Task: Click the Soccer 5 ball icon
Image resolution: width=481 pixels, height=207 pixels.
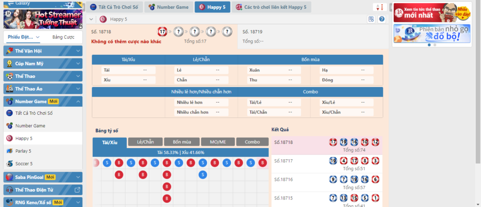Action: click(x=9, y=163)
